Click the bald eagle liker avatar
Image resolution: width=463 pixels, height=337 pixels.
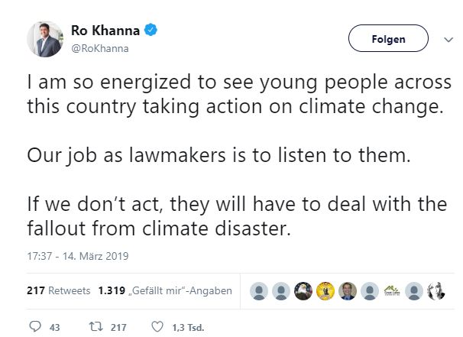pyautogui.click(x=304, y=291)
